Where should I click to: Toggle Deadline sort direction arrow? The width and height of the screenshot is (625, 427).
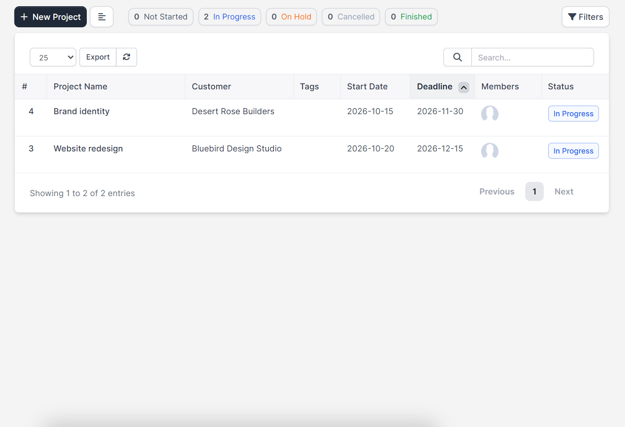pyautogui.click(x=464, y=87)
